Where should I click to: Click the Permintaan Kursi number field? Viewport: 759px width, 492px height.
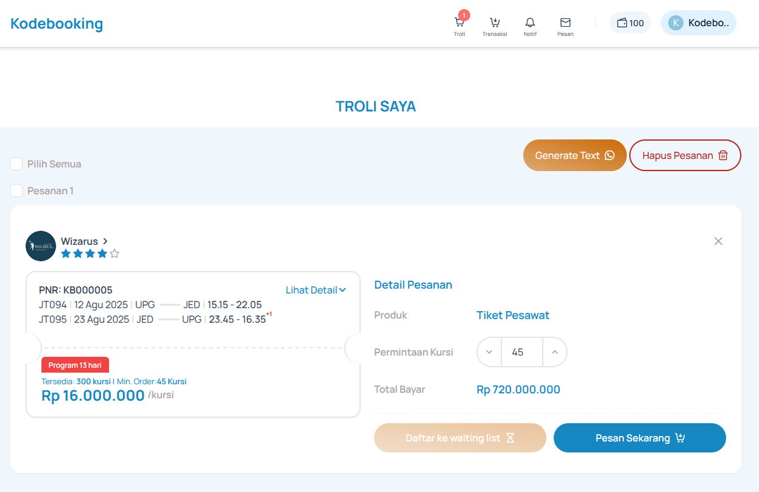click(521, 352)
